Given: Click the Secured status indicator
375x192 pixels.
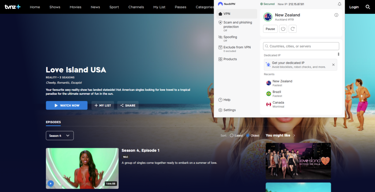Looking at the screenshot, I should (x=267, y=4).
